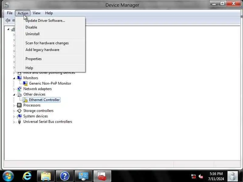This screenshot has height=182, width=243.
Task: Select Other devices label
Action: pos(34,94)
